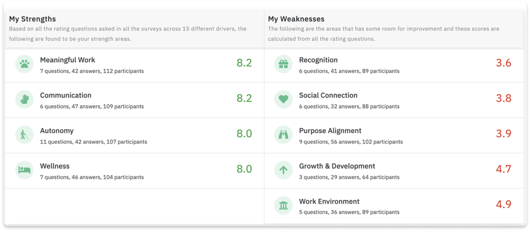Click Growth & Development participants details text

349,177
